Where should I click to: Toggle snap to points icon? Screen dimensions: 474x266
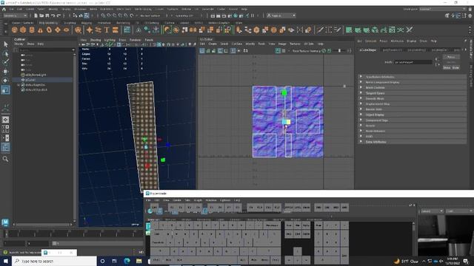(x=115, y=16)
